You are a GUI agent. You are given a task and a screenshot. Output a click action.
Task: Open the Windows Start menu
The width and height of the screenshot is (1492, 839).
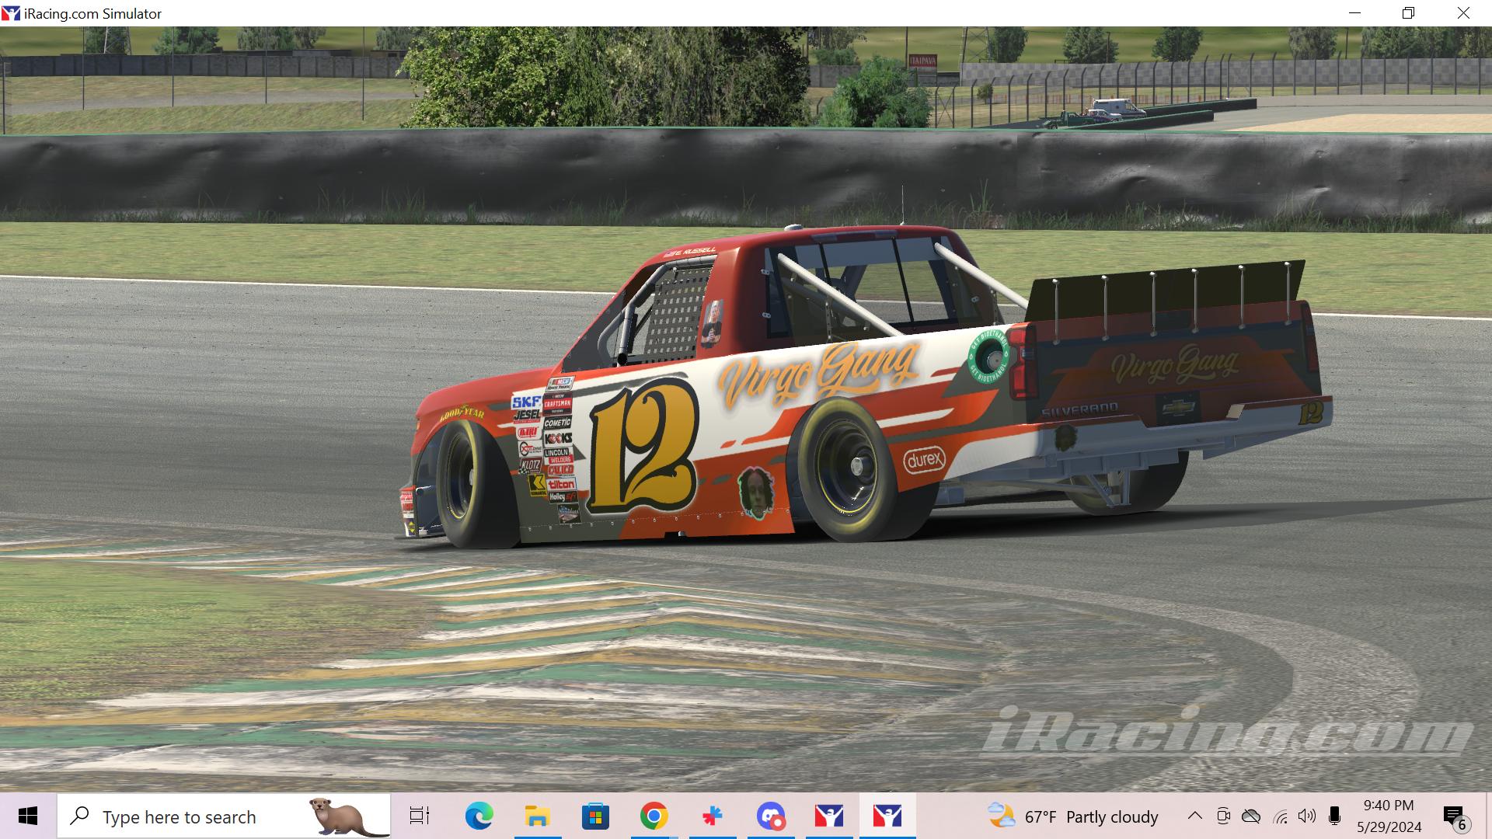[29, 816]
